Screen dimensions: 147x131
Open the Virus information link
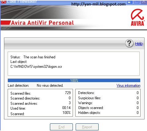tap(128, 86)
